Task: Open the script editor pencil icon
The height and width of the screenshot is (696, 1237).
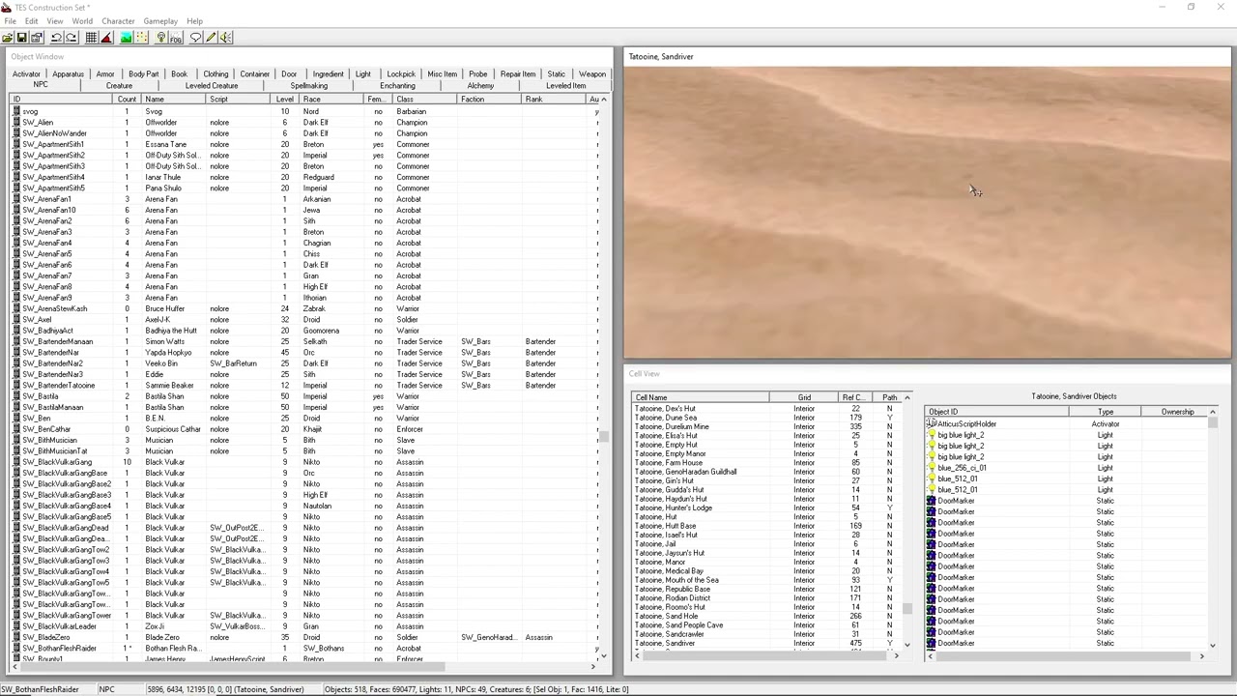Action: click(x=211, y=38)
